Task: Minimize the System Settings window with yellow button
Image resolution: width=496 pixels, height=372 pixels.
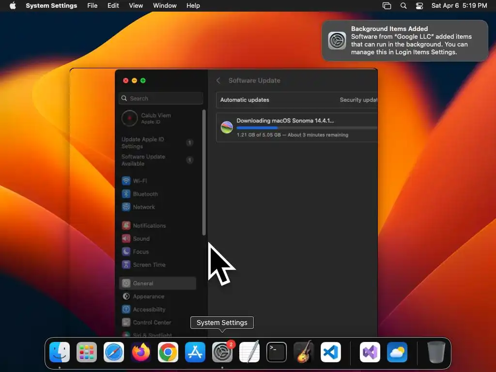Action: (134, 81)
